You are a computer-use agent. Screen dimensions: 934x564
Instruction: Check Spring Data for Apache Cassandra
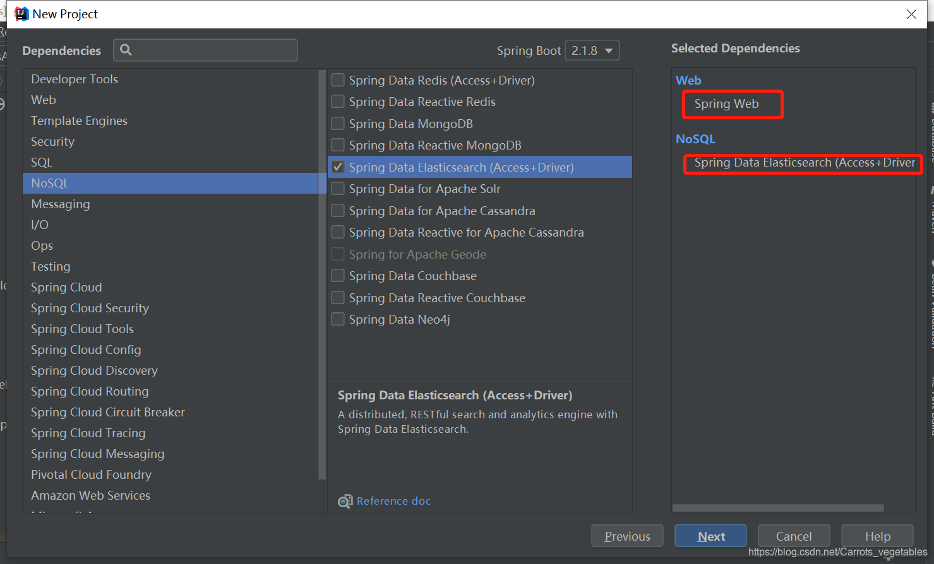click(338, 211)
